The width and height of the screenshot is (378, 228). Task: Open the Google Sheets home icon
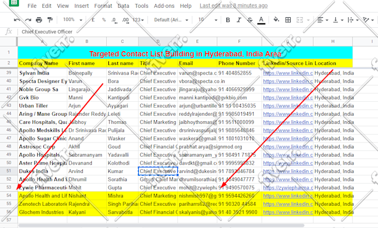[14, 3]
